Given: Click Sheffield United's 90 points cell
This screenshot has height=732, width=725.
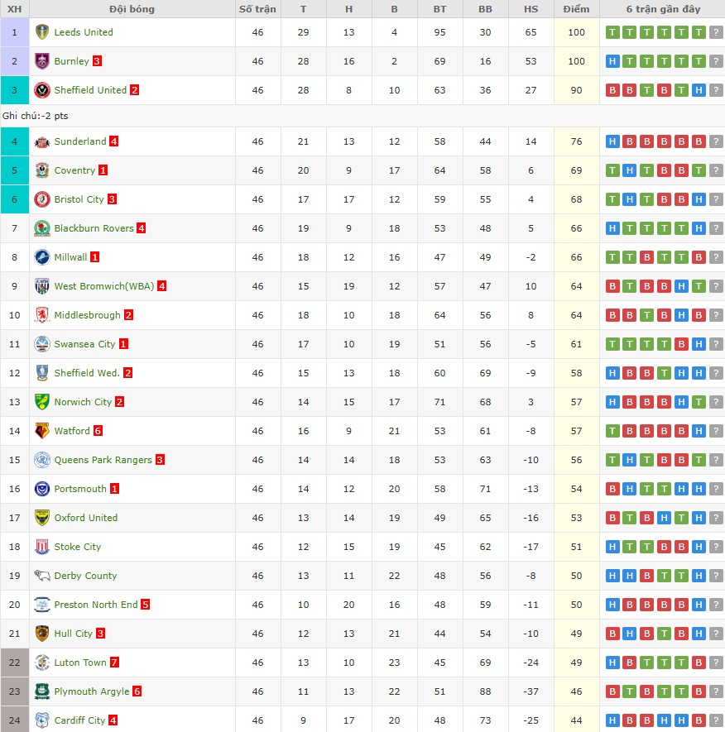Looking at the screenshot, I should coord(577,90).
